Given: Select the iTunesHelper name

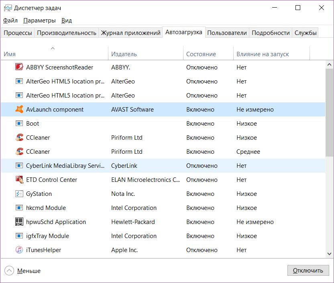Looking at the screenshot, I should click(x=44, y=250).
